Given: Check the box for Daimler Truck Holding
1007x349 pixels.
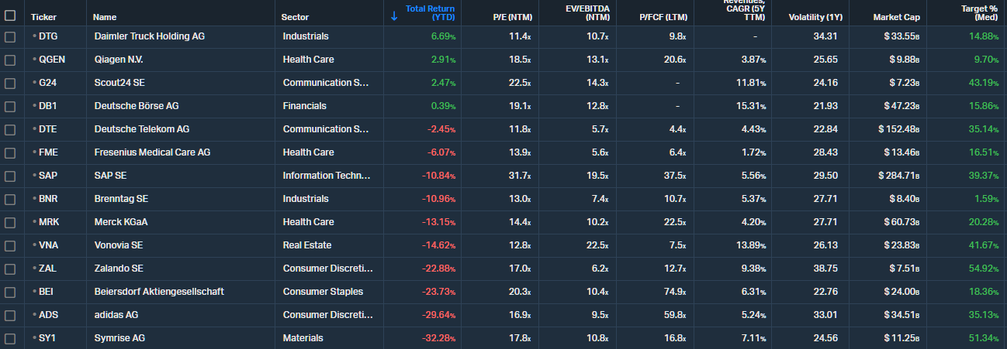Looking at the screenshot, I should pyautogui.click(x=10, y=36).
